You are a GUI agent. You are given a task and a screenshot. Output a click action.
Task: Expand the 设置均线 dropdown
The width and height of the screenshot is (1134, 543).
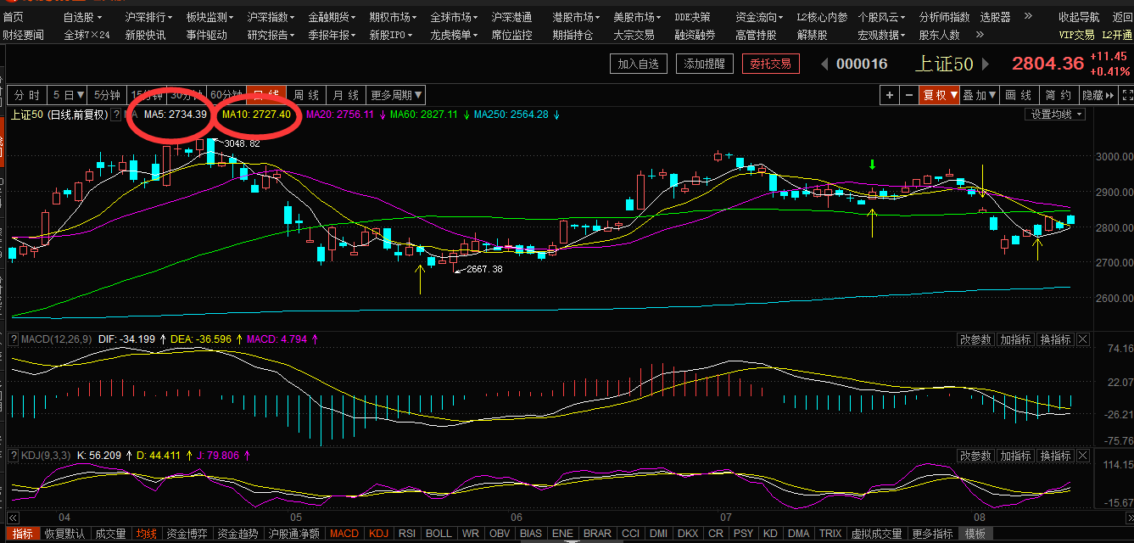pos(1054,114)
